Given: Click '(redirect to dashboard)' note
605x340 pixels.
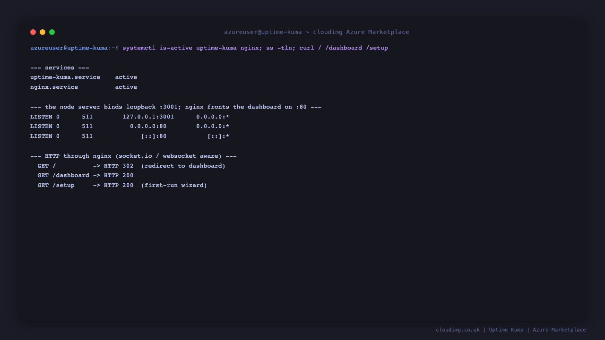Looking at the screenshot, I should tap(183, 166).
